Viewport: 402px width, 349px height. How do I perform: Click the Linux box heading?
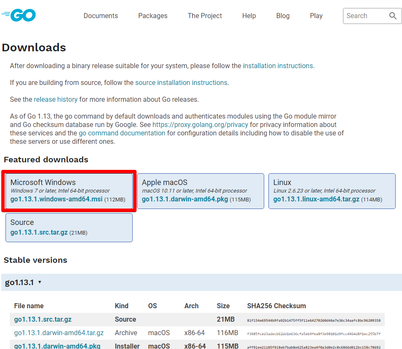[x=282, y=182]
